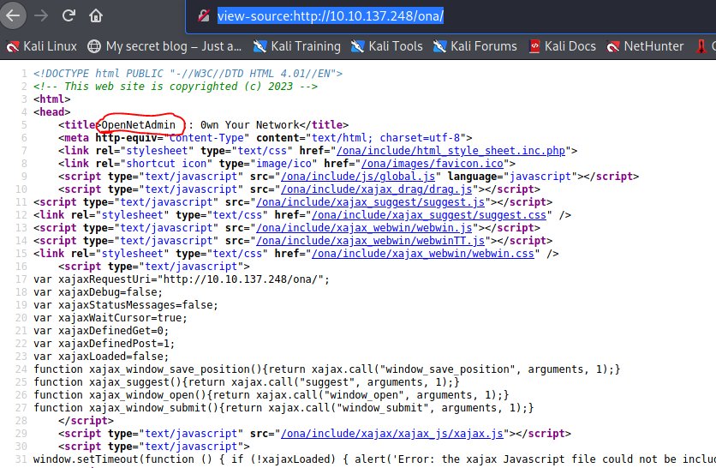
Task: Open the Kali Tools bookmark
Action: [386, 46]
